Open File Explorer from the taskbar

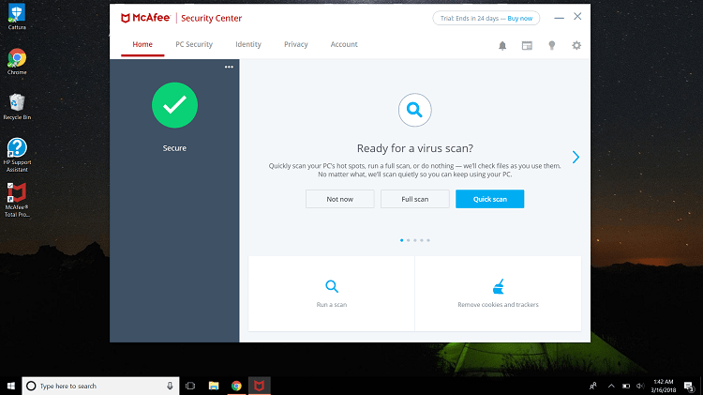214,386
